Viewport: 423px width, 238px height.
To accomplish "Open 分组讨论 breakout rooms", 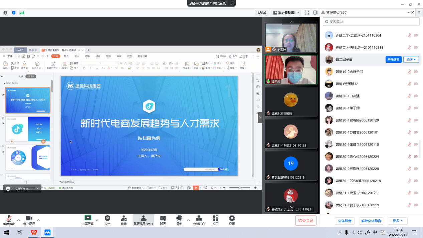I will coord(199,218).
